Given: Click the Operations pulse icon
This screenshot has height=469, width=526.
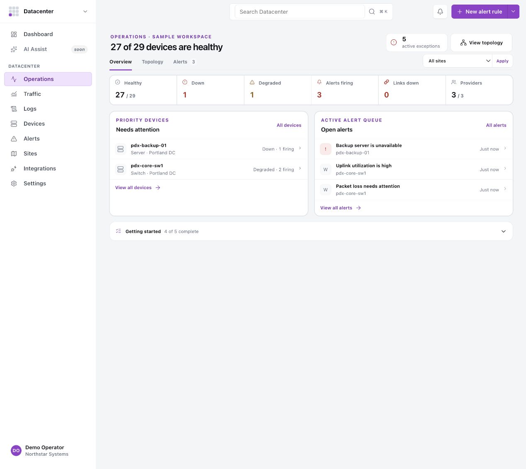Looking at the screenshot, I should (14, 79).
